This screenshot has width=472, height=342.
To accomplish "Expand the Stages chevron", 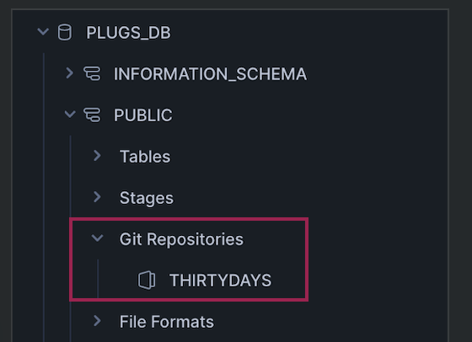I will point(97,197).
